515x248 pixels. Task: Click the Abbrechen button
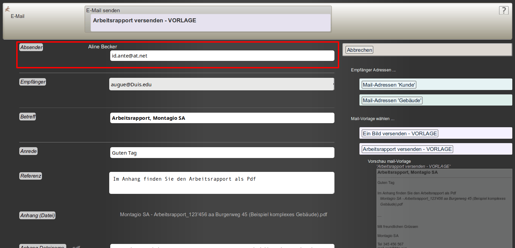tap(359, 50)
